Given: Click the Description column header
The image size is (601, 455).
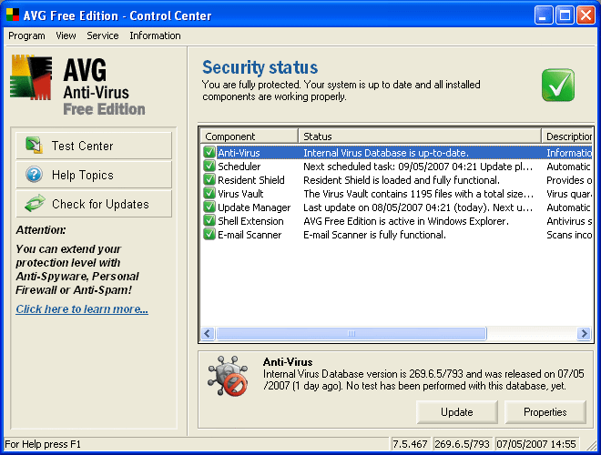Looking at the screenshot, I should click(567, 136).
